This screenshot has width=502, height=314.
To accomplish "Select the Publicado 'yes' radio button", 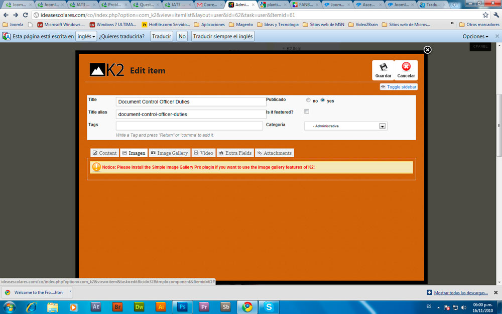I will [322, 100].
